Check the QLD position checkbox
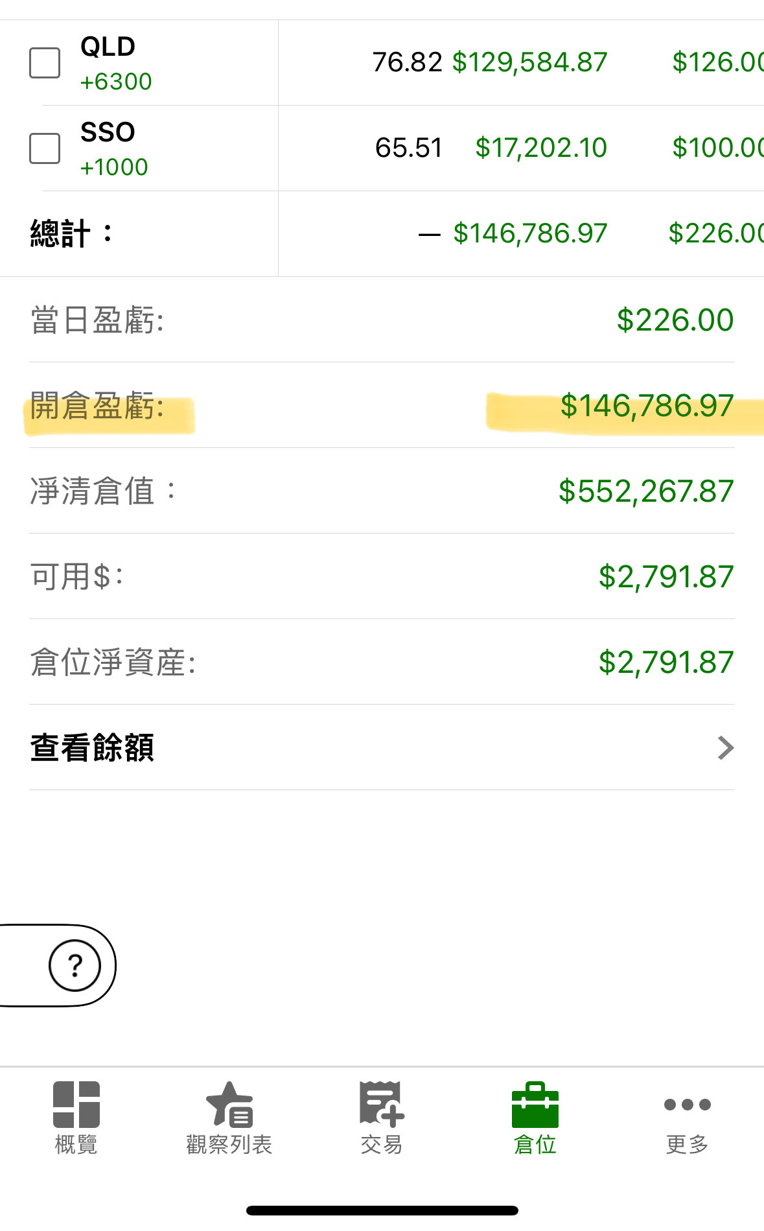This screenshot has height=1231, width=764. tap(45, 63)
